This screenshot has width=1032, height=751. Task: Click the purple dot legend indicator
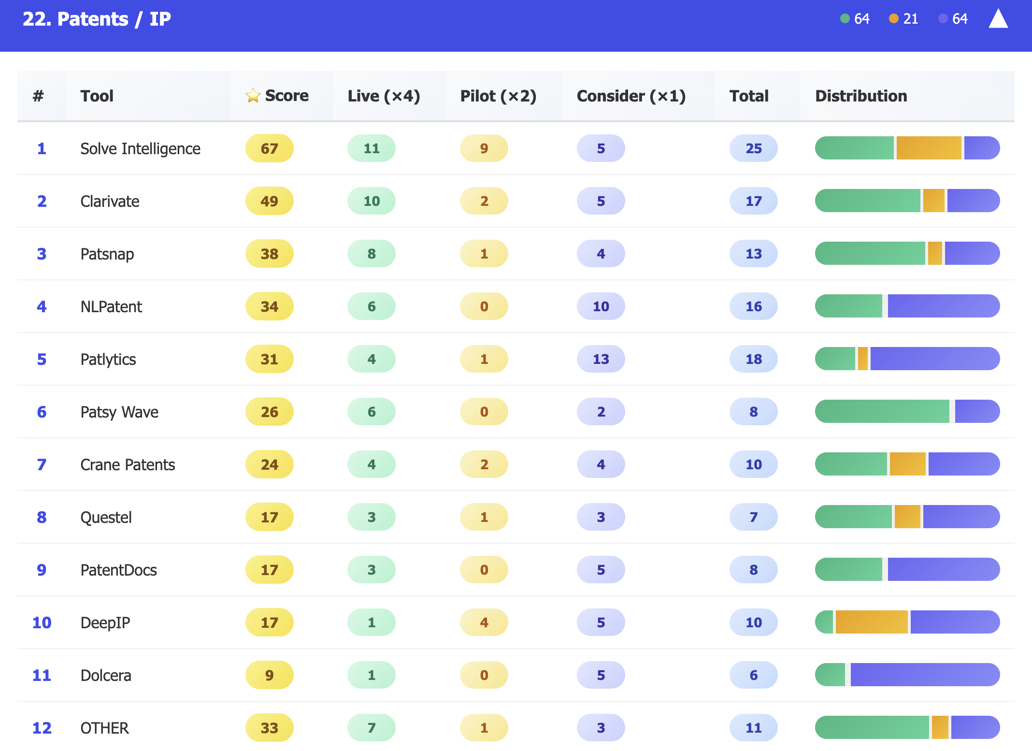943,19
